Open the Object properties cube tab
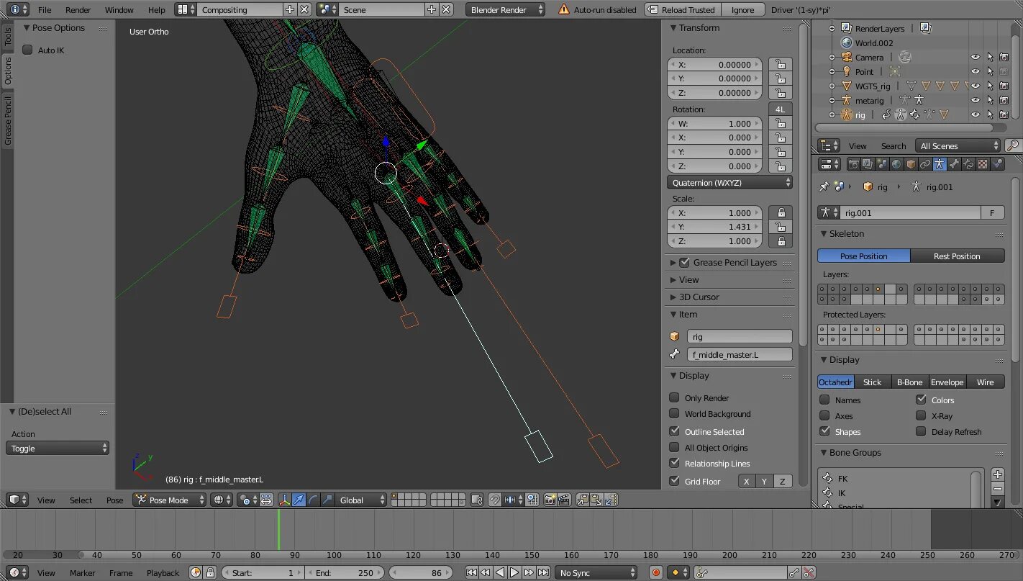 coord(911,164)
